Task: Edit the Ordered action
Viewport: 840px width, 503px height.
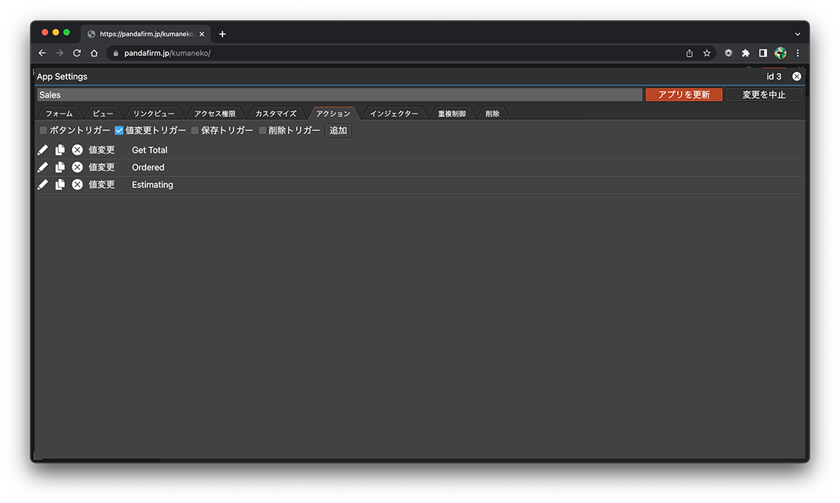Action: [43, 167]
